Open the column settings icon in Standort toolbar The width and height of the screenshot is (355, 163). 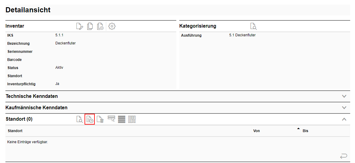[132, 119]
